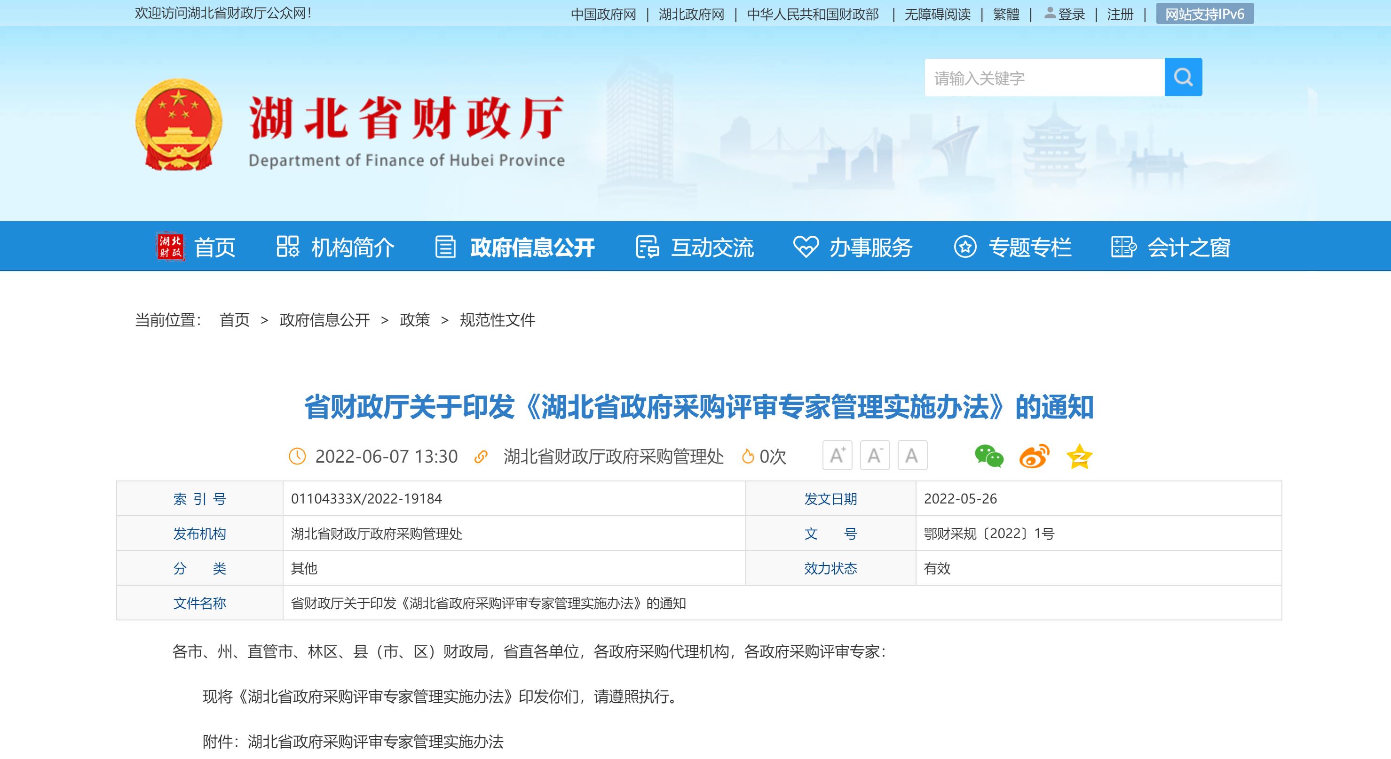The image size is (1391, 759).
Task: Open the 中国政府网 top link
Action: tap(603, 15)
